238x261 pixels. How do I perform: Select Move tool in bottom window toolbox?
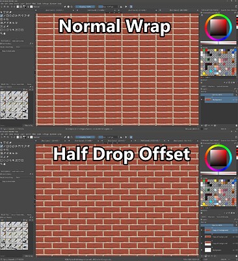[x=5, y=149]
